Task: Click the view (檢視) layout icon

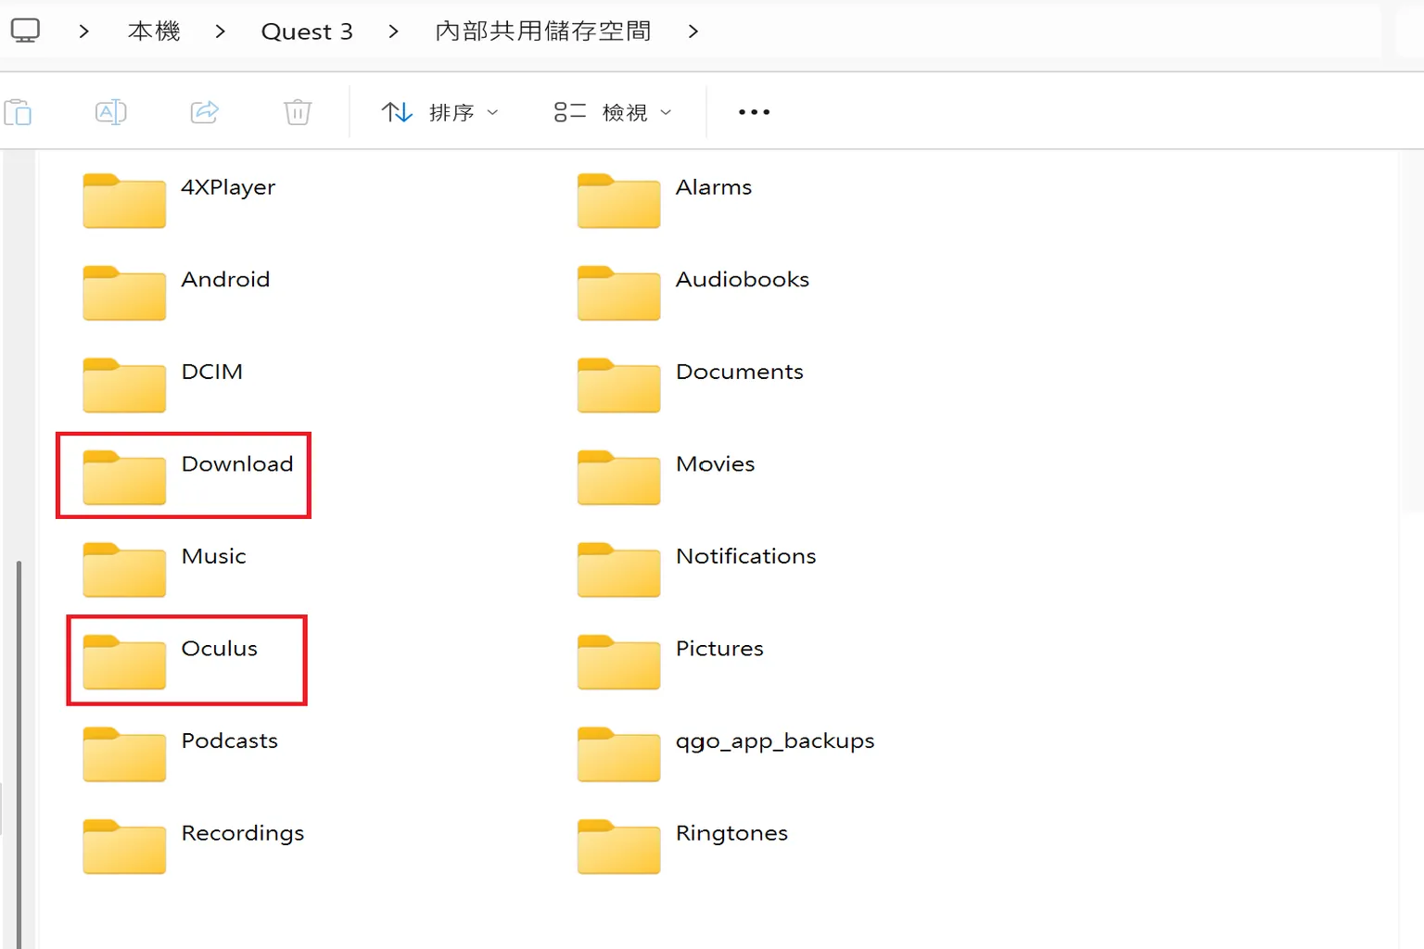Action: [x=568, y=111]
